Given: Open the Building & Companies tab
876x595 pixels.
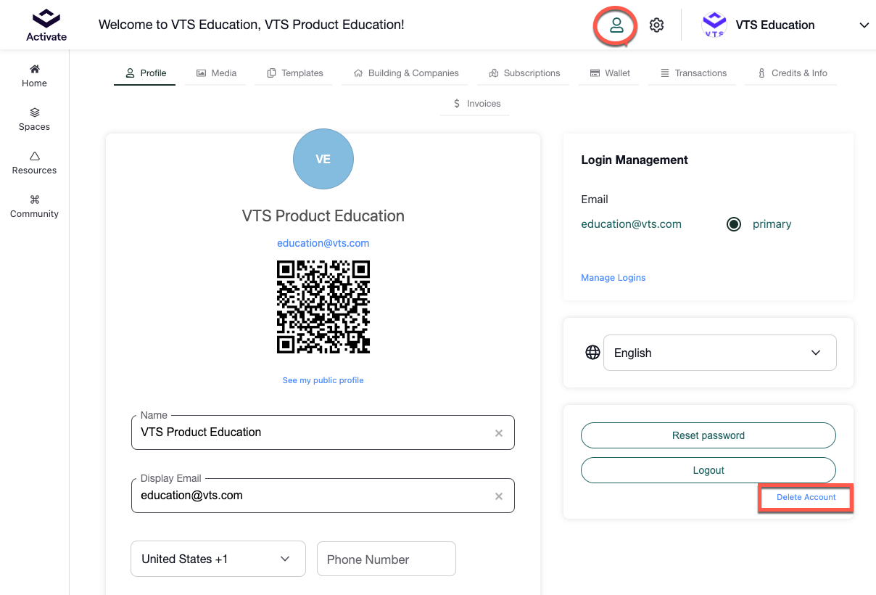Looking at the screenshot, I should 406,73.
